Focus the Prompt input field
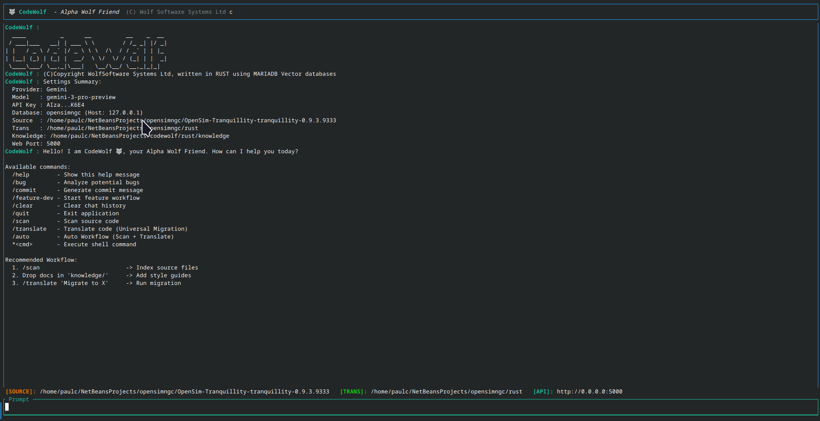 click(x=410, y=407)
